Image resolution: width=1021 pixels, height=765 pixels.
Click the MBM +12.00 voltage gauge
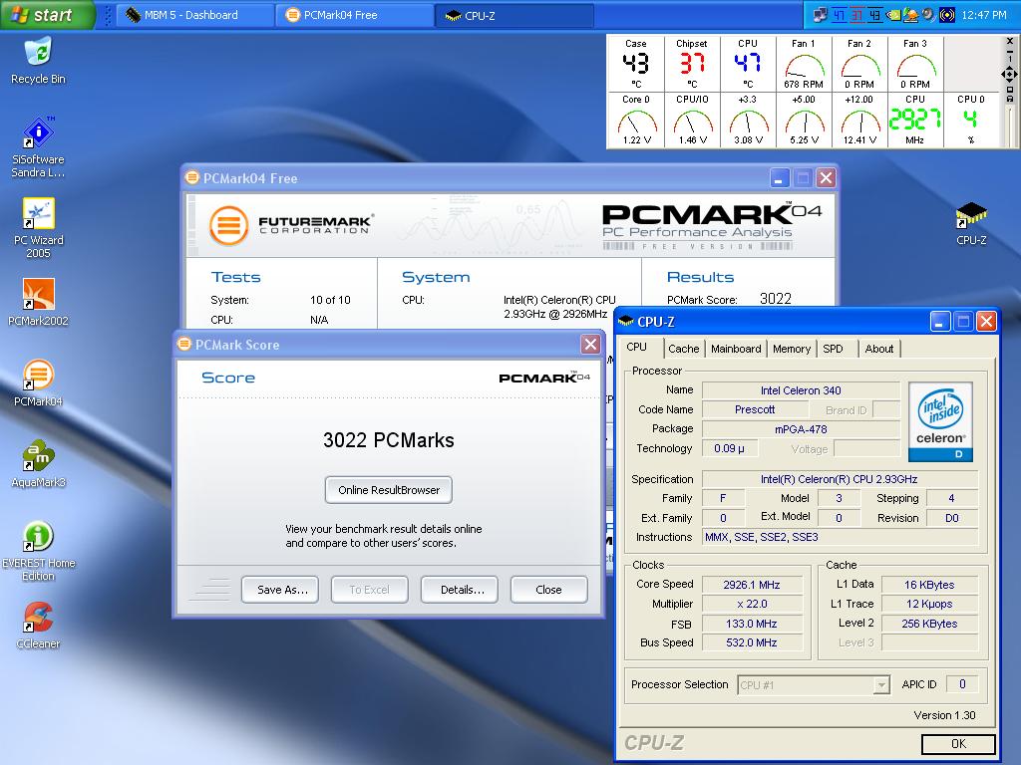(x=859, y=120)
